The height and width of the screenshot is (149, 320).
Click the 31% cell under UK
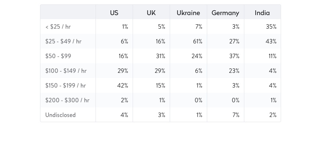pos(160,56)
